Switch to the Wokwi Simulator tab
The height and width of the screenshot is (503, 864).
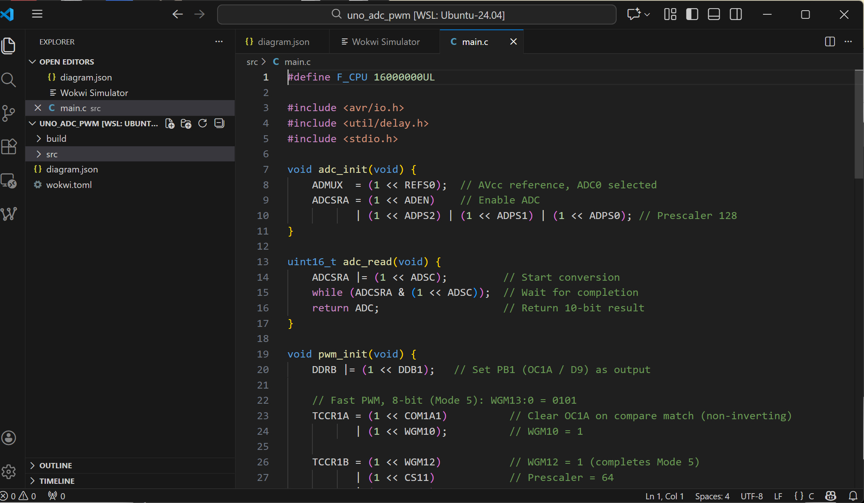[x=385, y=42]
